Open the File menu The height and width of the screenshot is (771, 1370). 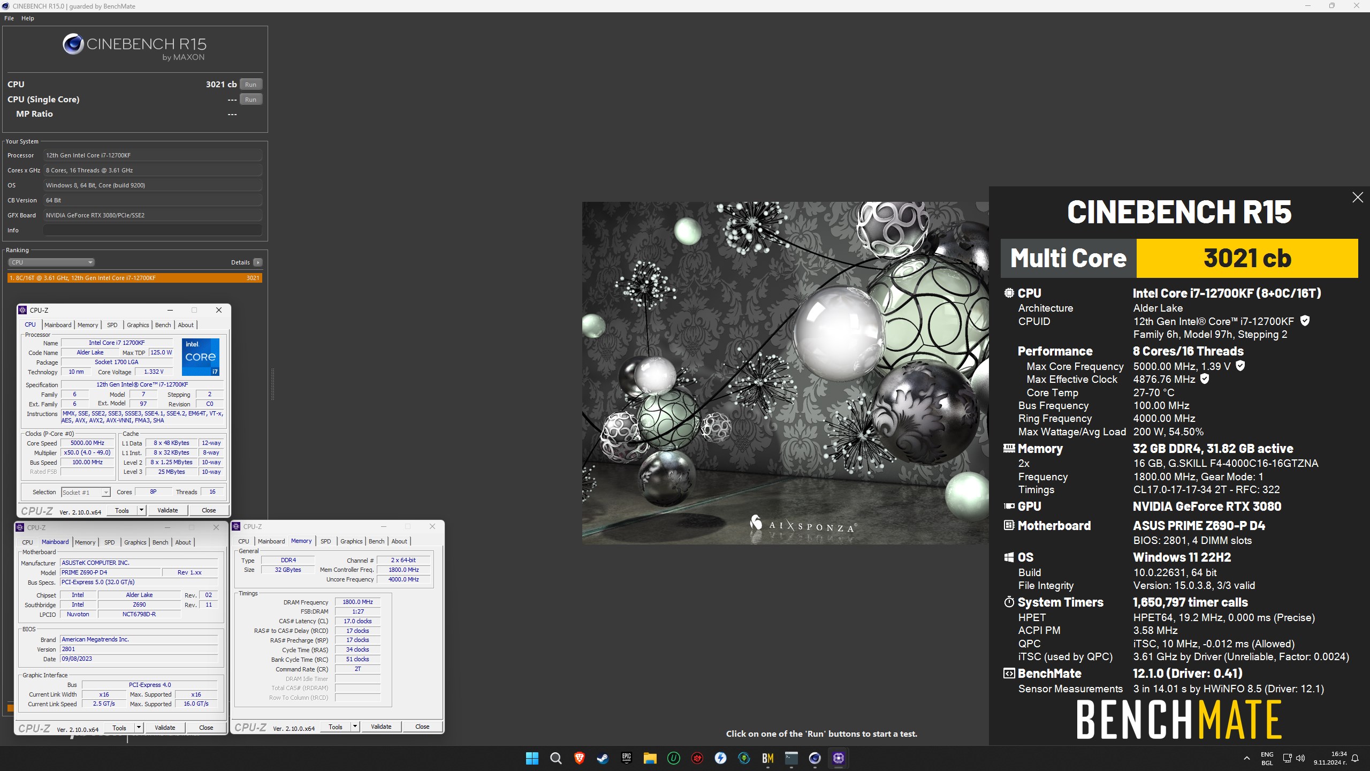[9, 18]
